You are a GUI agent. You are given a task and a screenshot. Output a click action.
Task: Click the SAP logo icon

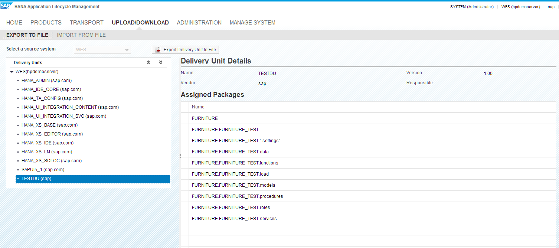tap(6, 6)
